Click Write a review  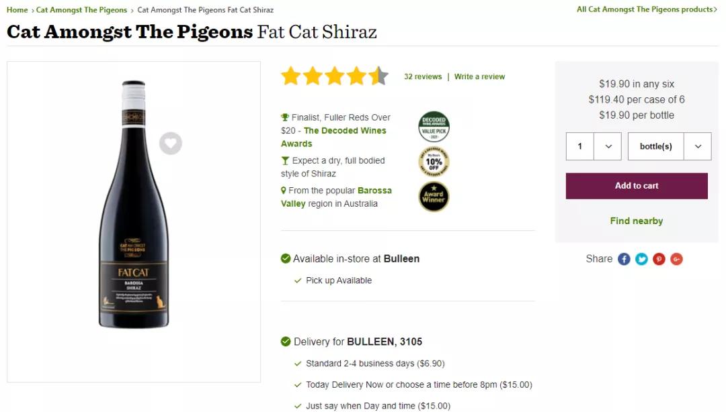coord(479,76)
